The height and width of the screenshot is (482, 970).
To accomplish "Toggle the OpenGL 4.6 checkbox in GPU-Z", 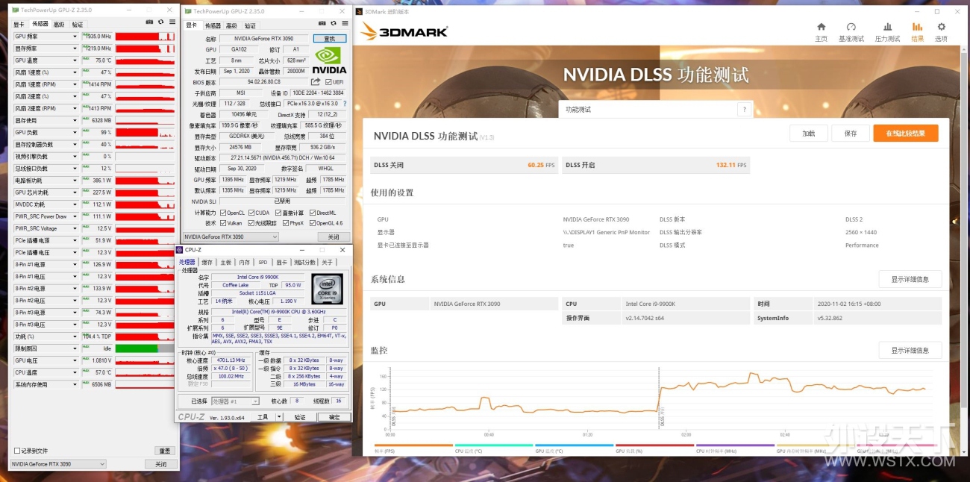I will pyautogui.click(x=313, y=223).
